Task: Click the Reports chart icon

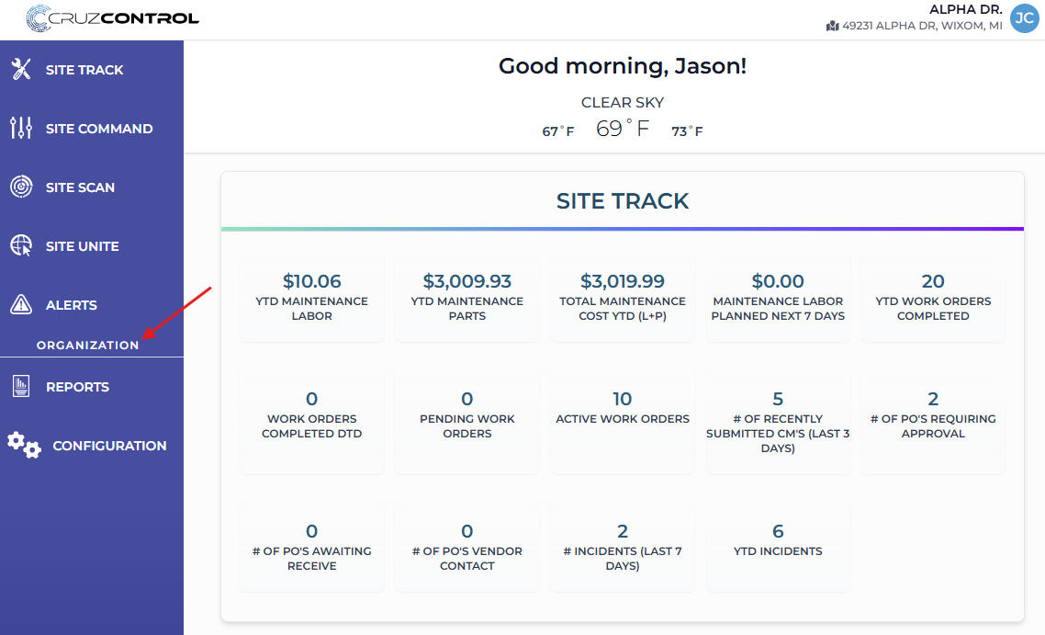Action: coord(21,387)
